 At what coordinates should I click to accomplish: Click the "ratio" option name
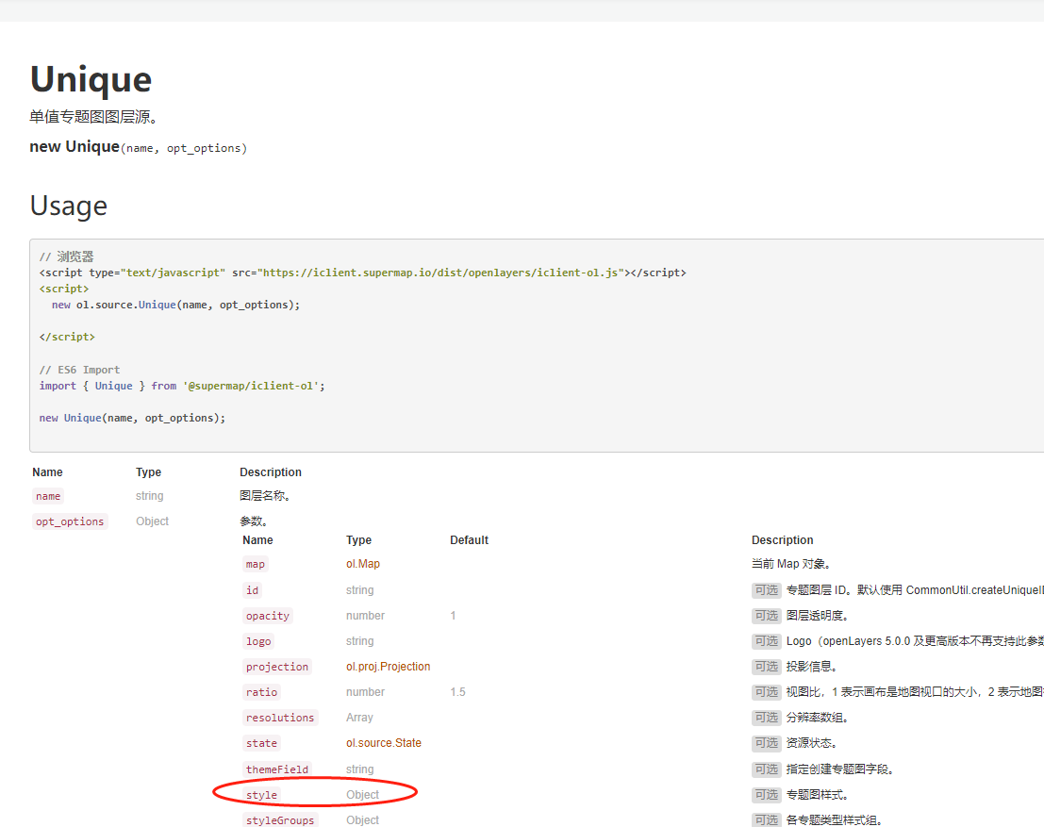coord(261,692)
